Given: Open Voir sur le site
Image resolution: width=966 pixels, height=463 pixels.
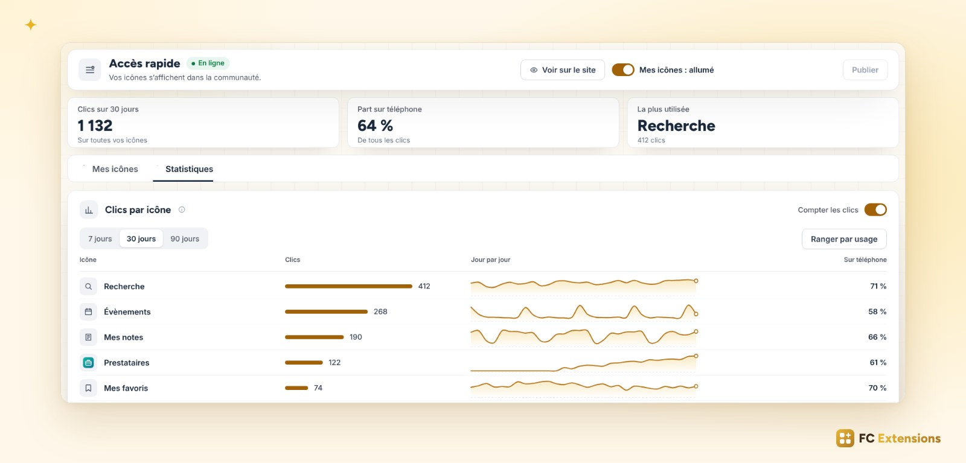Looking at the screenshot, I should tap(563, 70).
